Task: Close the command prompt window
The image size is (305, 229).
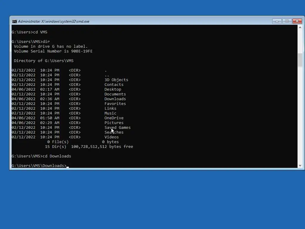Action: (x=297, y=21)
